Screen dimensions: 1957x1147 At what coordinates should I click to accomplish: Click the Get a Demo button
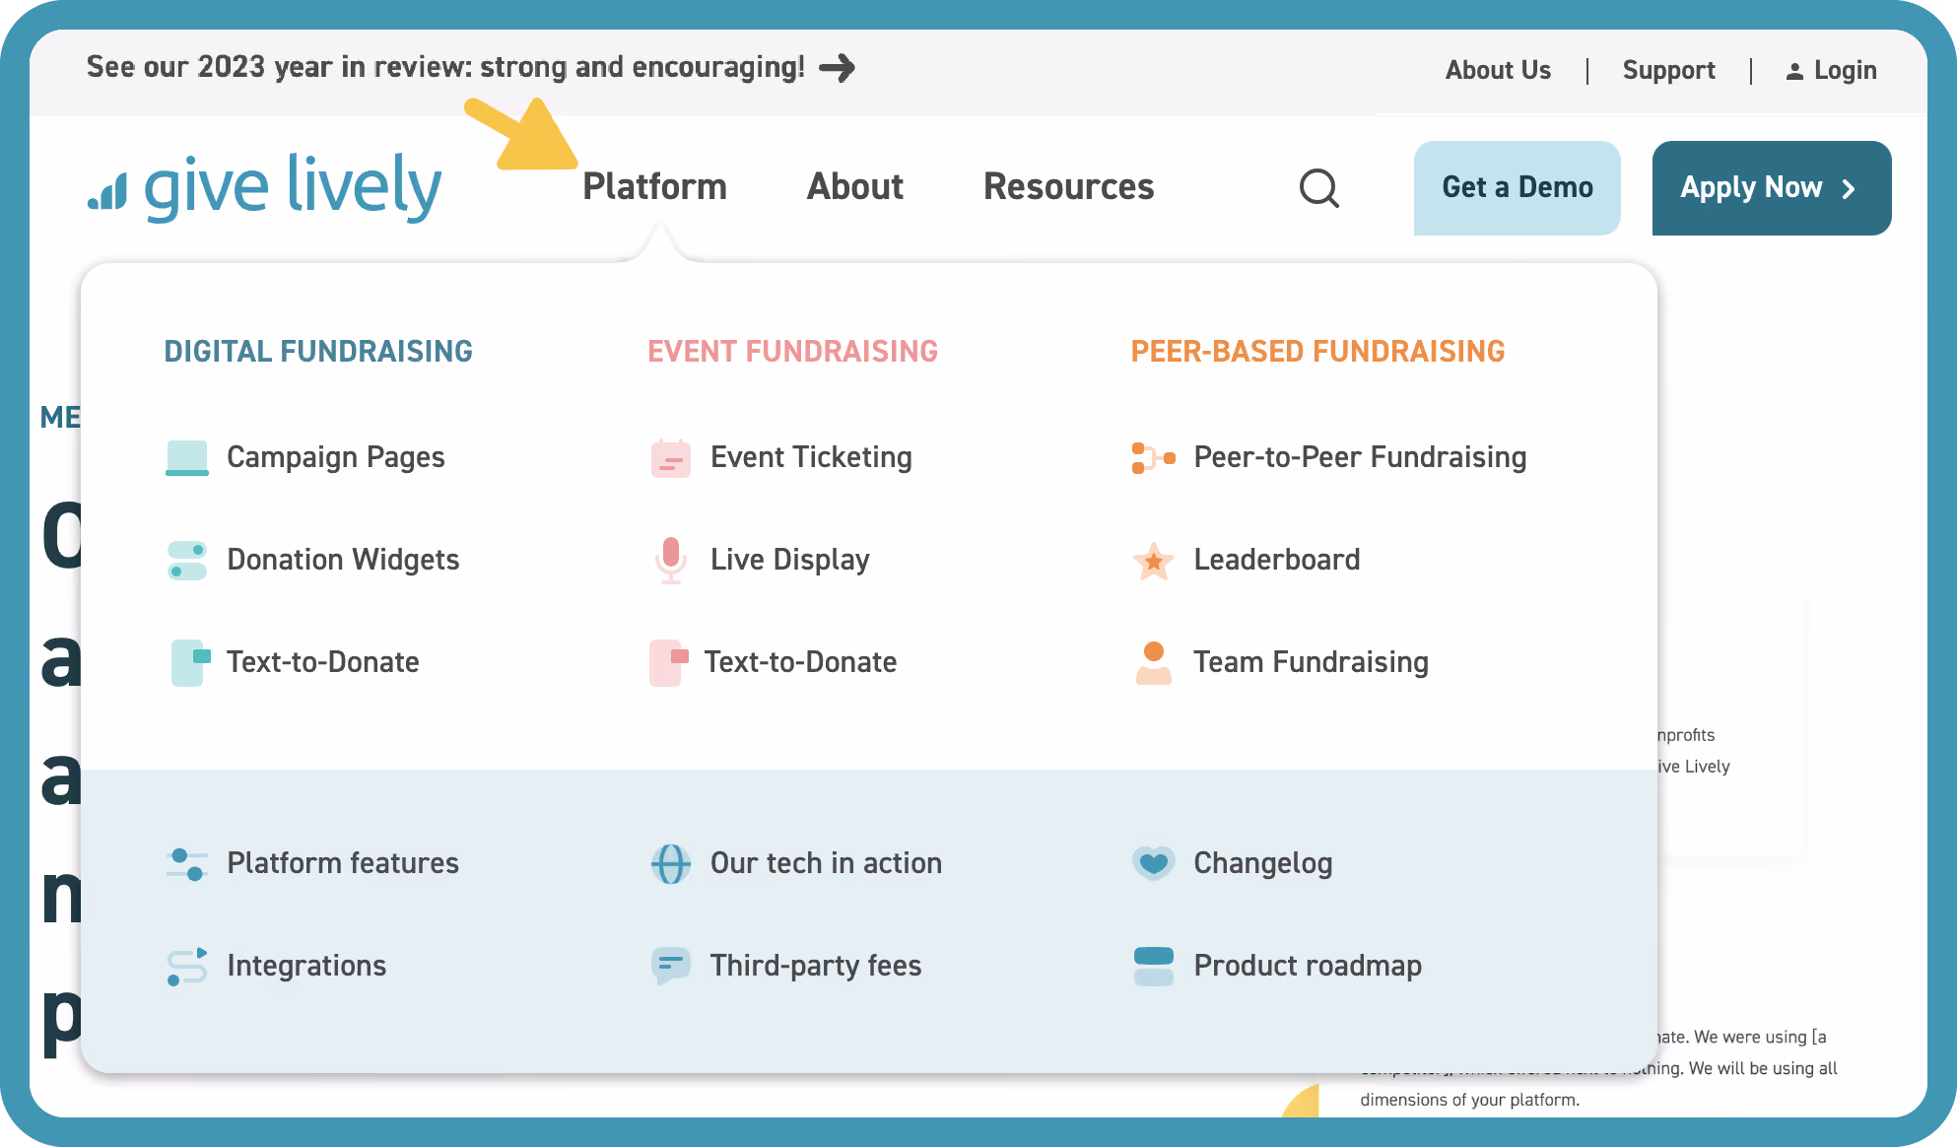(1518, 188)
